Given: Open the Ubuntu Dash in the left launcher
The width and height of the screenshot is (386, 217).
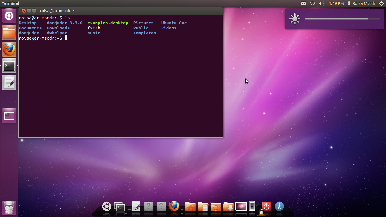Looking at the screenshot, I should coord(9,16).
